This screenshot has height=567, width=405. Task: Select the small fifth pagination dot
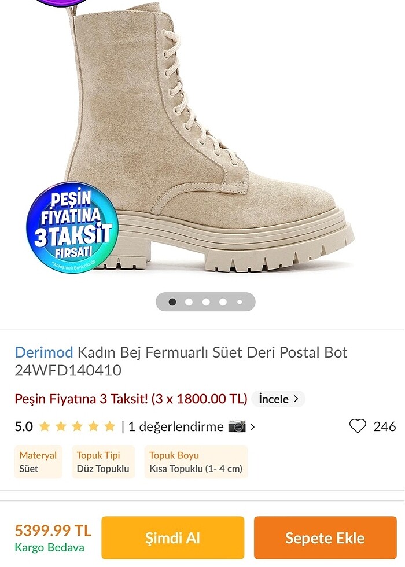[240, 301]
